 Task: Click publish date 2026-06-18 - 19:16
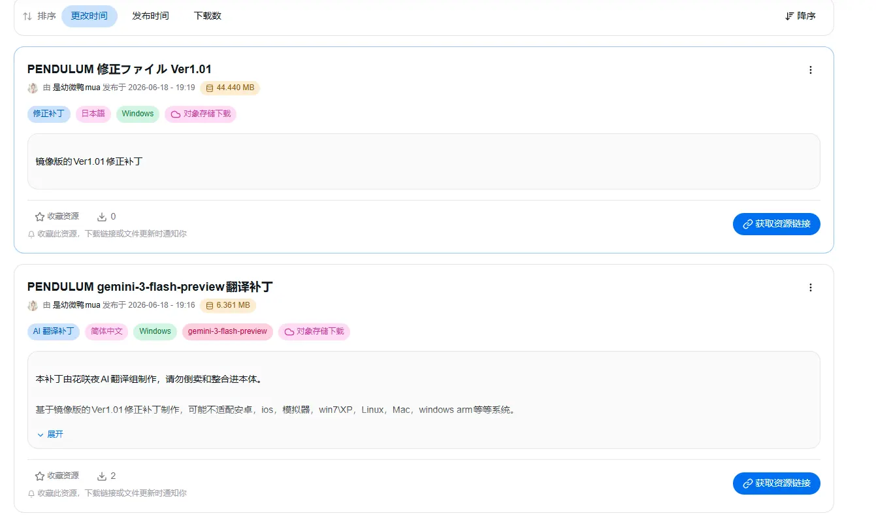(x=161, y=305)
